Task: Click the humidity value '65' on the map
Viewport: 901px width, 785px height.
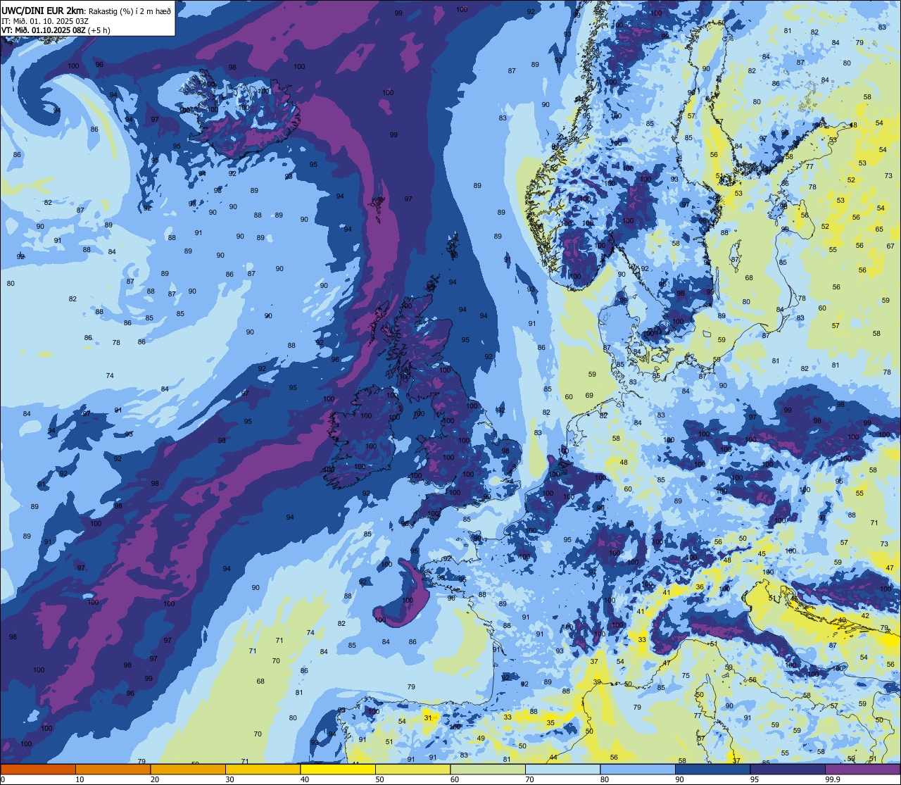Action: click(879, 230)
